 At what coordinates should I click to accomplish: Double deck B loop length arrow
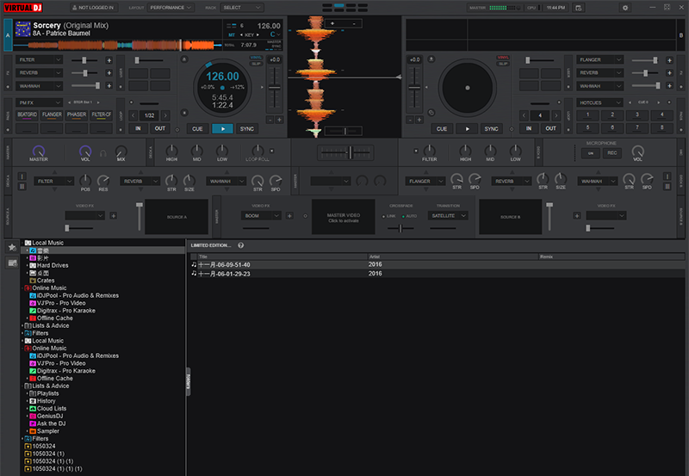pos(556,115)
